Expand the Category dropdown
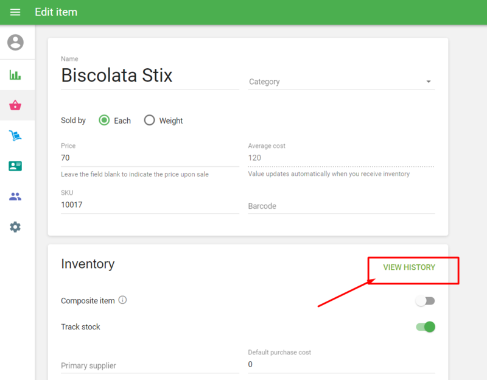This screenshot has width=487, height=380. [341, 82]
